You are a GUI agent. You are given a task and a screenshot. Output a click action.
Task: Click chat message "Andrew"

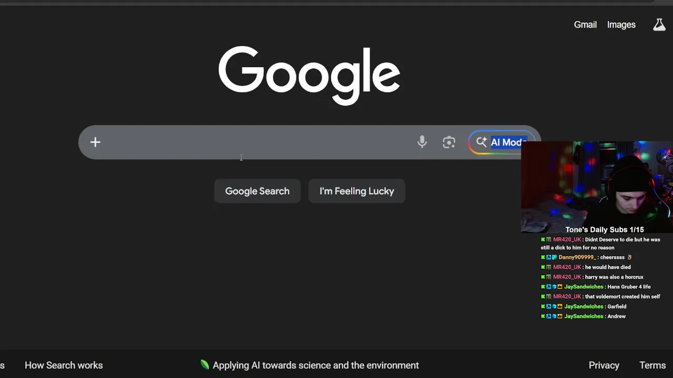coord(616,317)
